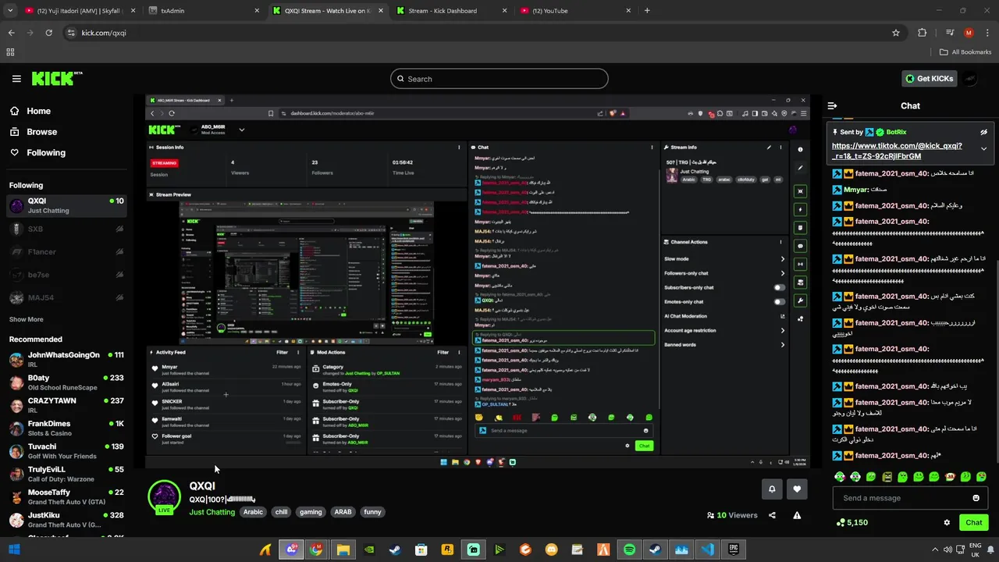Select the chill tag

(281, 512)
